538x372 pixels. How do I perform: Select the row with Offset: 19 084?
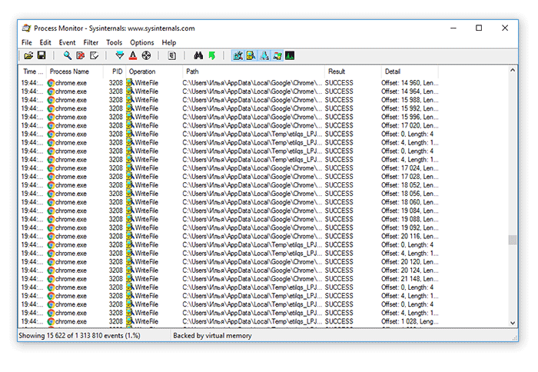pyautogui.click(x=230, y=211)
